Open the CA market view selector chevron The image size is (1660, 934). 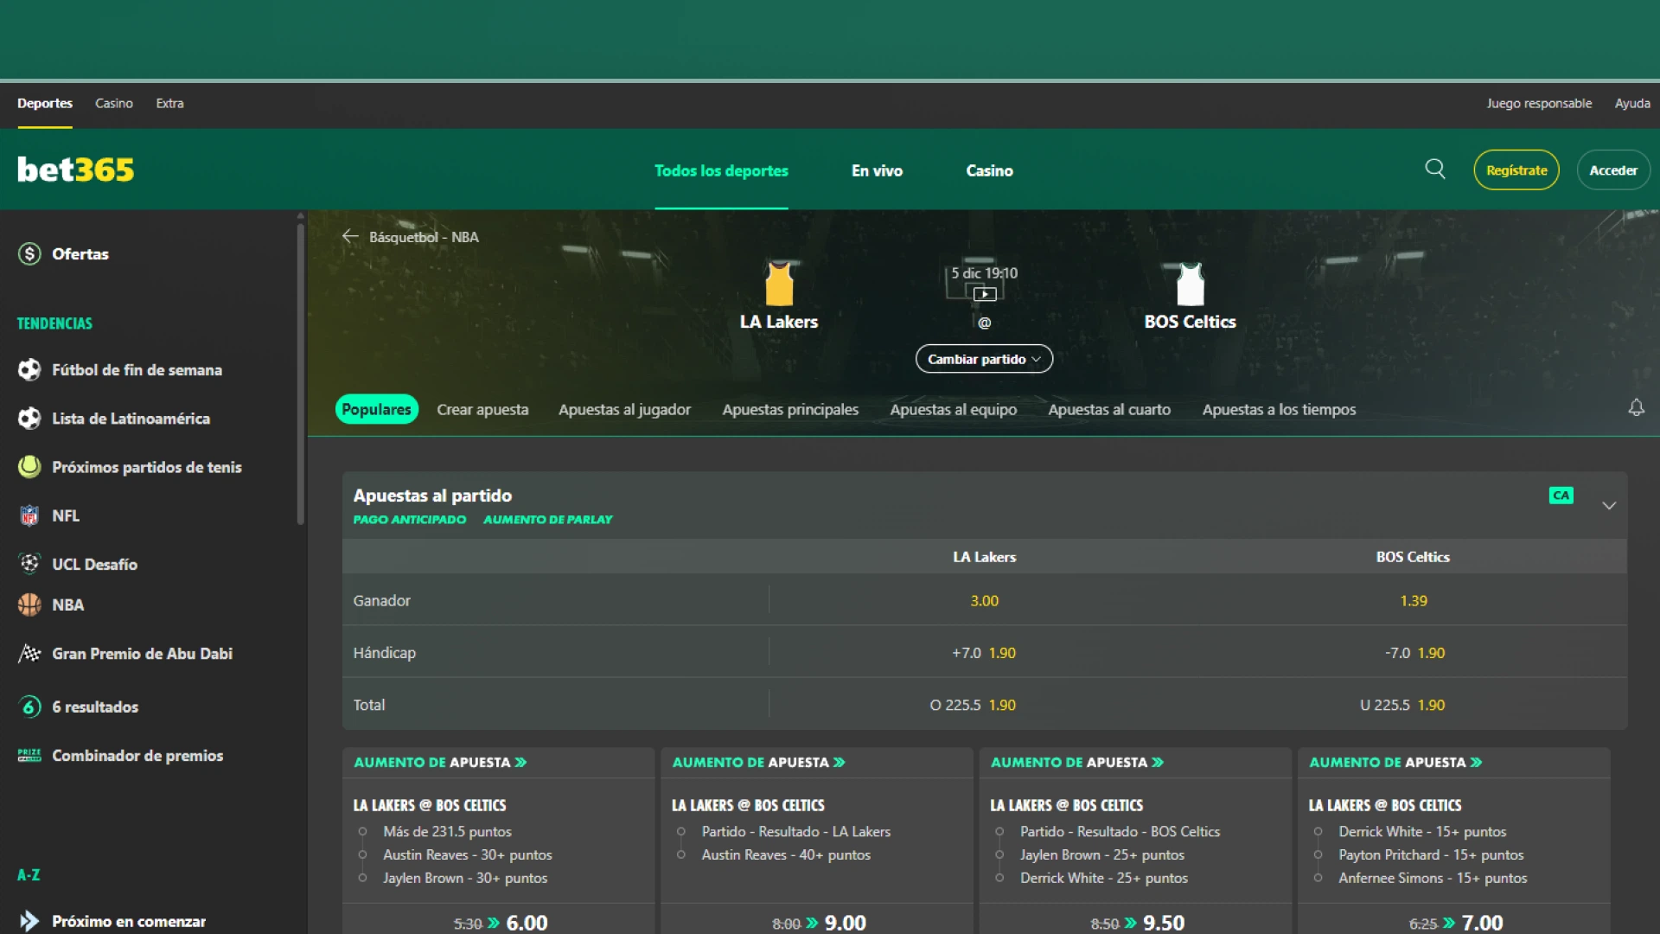pyautogui.click(x=1561, y=495)
